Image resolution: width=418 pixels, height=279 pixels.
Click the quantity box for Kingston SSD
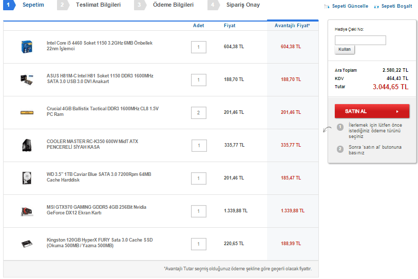(x=199, y=244)
